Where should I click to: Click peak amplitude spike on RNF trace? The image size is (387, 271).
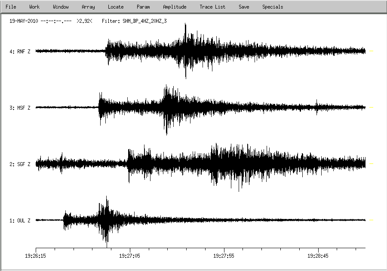tap(185, 51)
